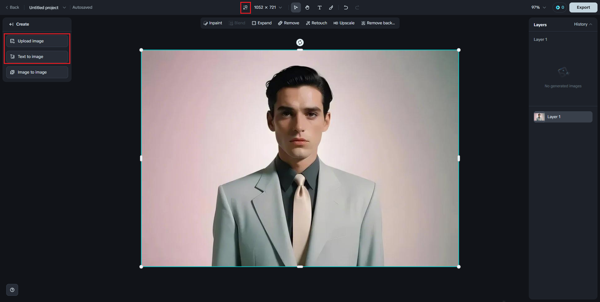Go Back to the previous page

point(12,7)
